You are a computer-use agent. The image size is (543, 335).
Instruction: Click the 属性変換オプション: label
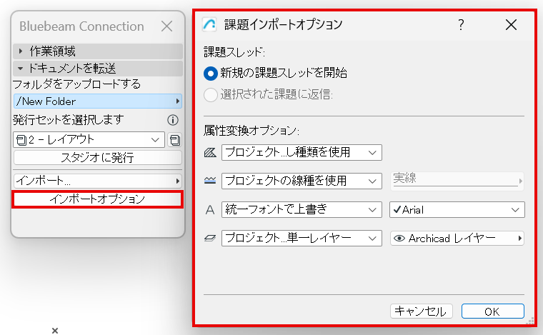251,131
